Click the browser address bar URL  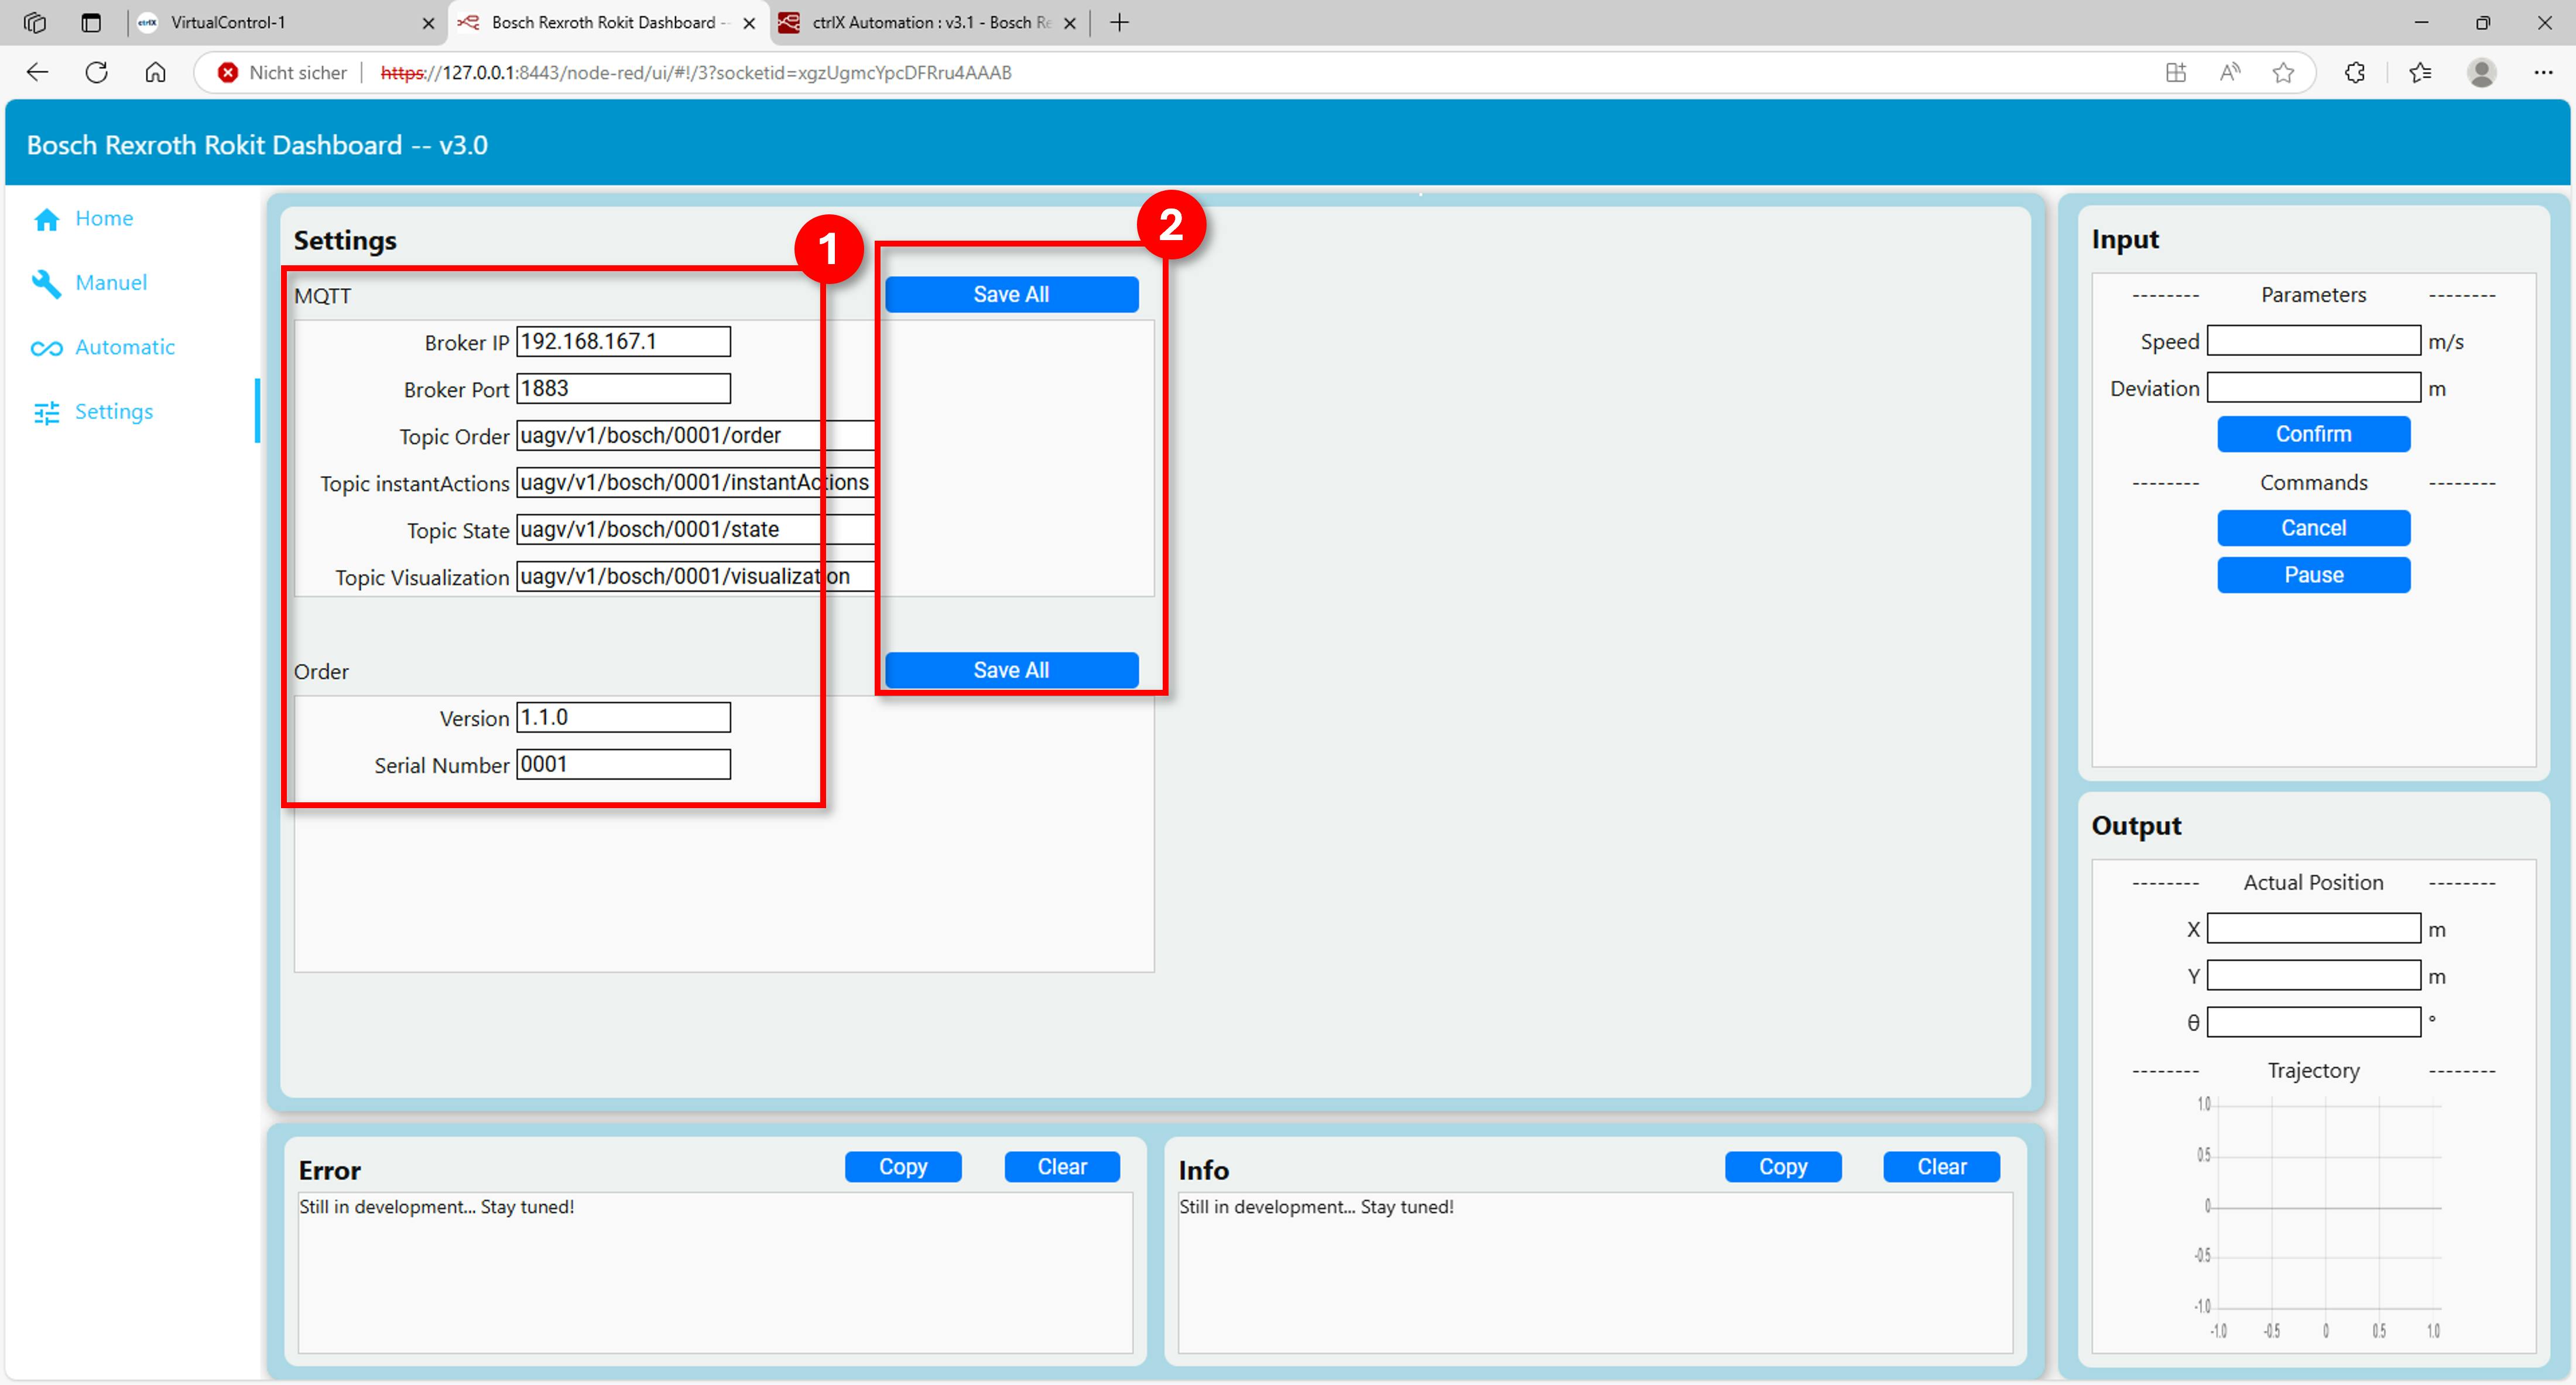[x=696, y=72]
